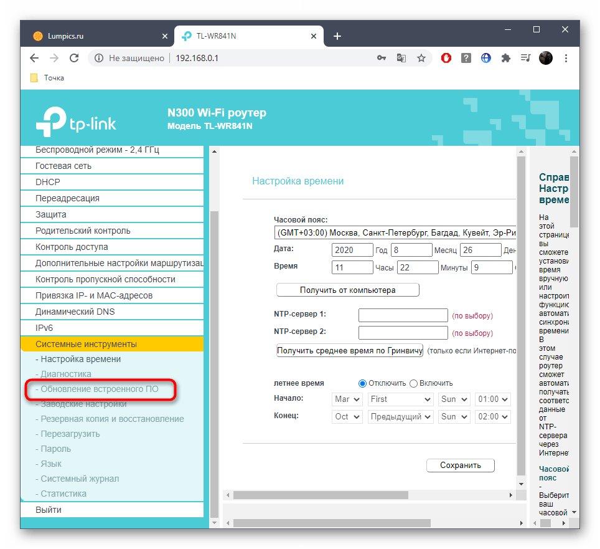The image size is (600, 549).
Task: Open the Системный журнал submenu
Action: pyautogui.click(x=77, y=479)
